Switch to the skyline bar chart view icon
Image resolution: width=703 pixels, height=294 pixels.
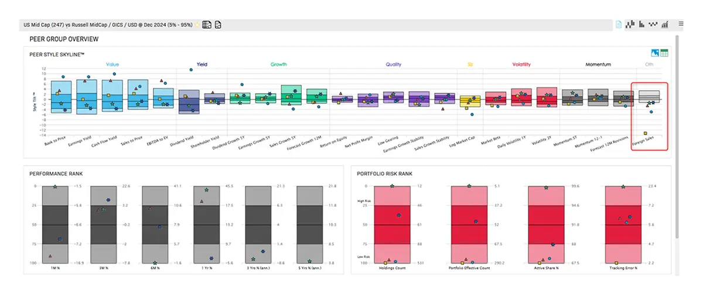click(630, 25)
